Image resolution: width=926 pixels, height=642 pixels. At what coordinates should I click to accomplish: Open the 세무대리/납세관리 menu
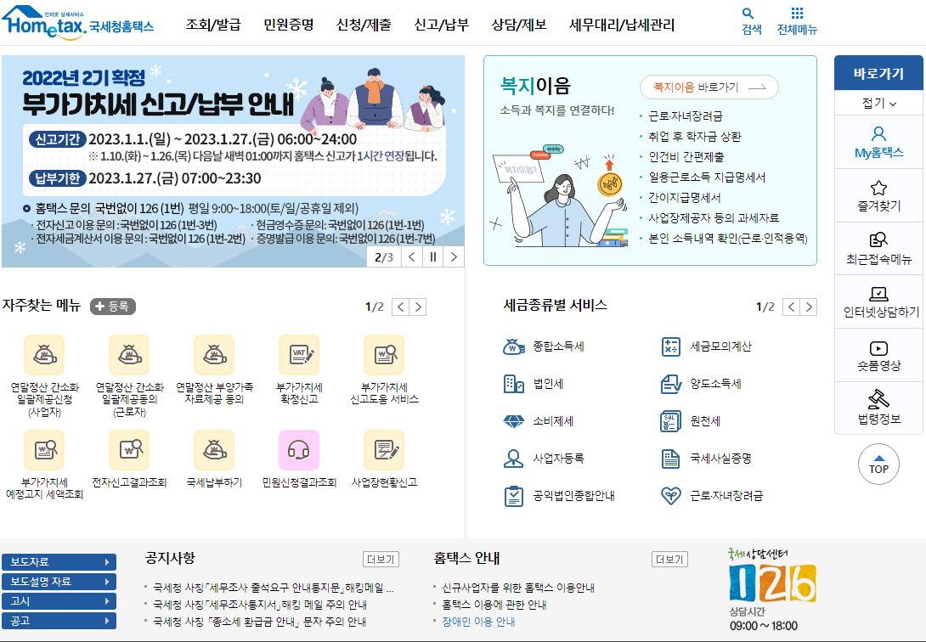click(x=622, y=25)
